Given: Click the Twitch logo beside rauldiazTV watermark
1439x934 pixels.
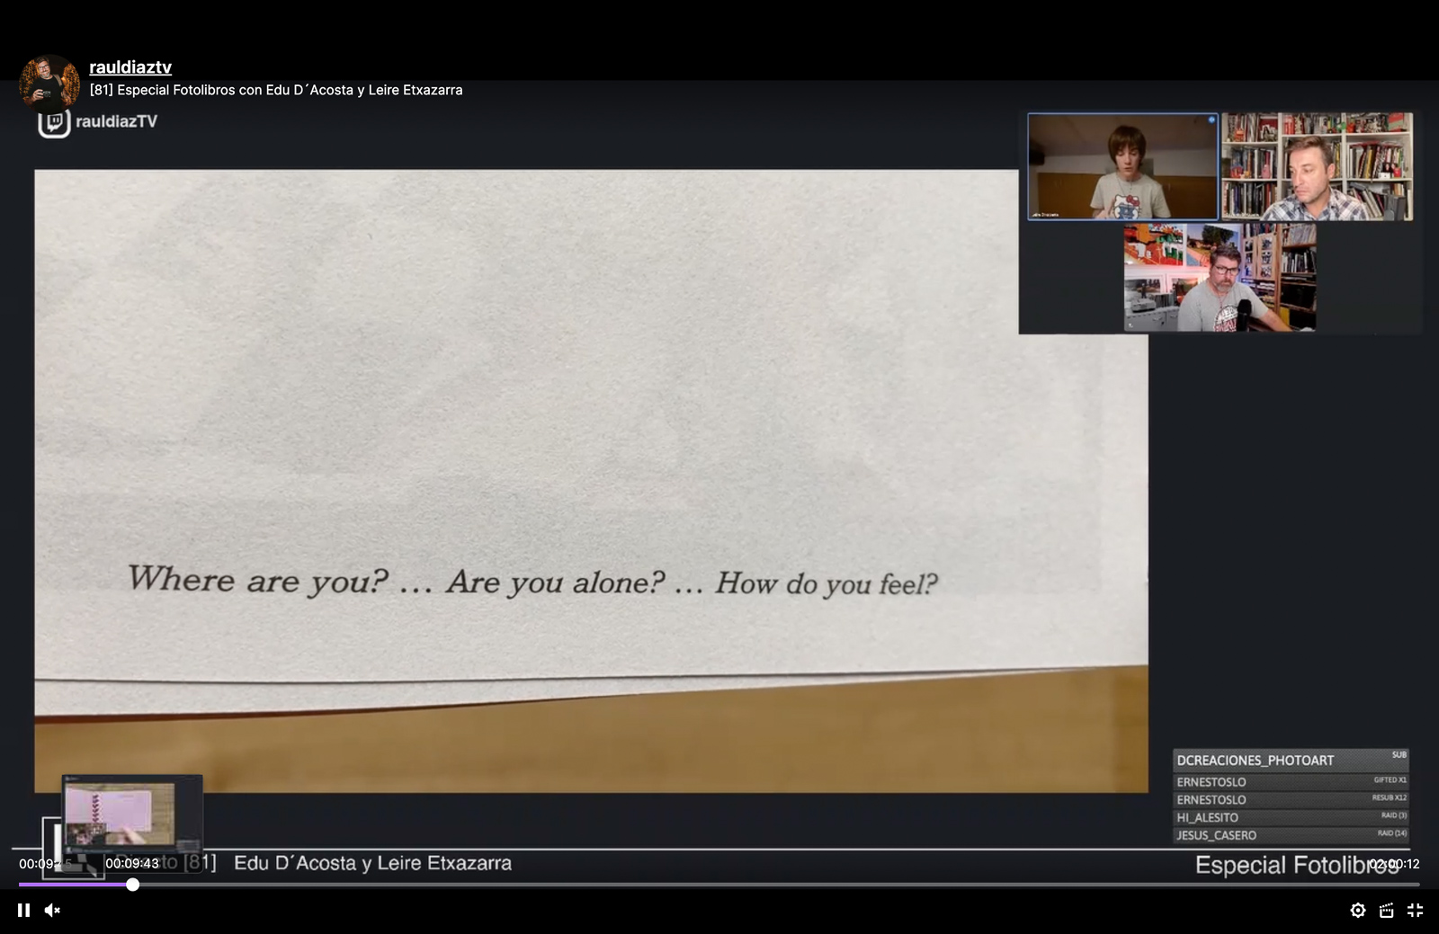Looking at the screenshot, I should tap(54, 122).
